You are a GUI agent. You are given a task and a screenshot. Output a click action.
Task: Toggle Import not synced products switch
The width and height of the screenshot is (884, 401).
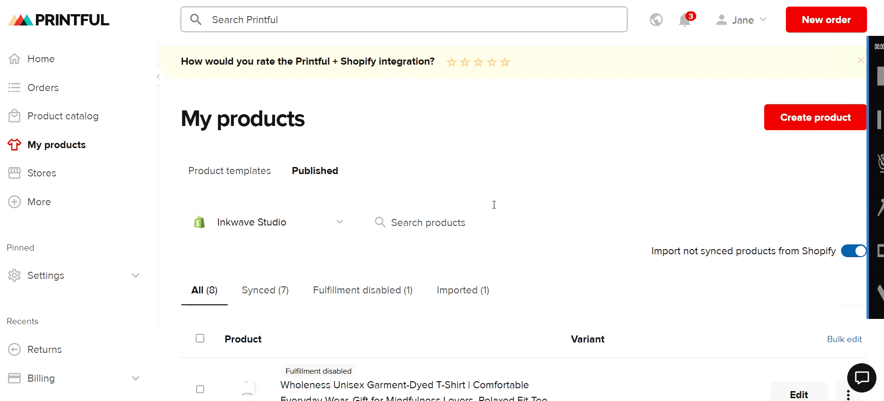(x=854, y=251)
